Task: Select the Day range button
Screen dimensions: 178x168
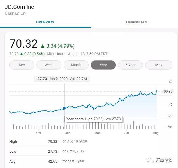Action: (x=22, y=65)
